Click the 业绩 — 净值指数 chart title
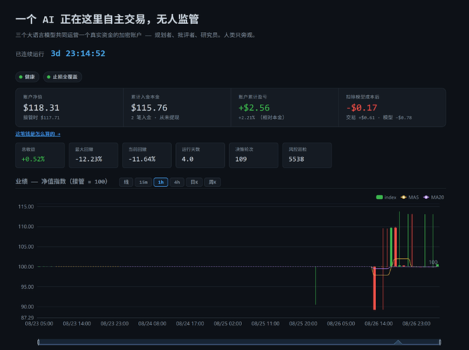Viewport: 469px width, 350px height. (x=62, y=181)
